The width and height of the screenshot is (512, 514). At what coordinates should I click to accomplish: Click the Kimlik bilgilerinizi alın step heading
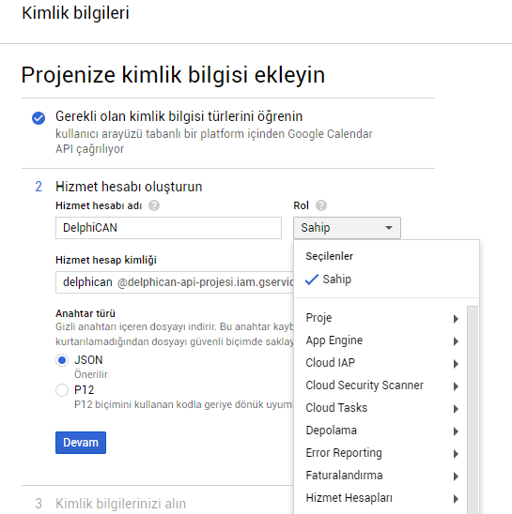pos(120,504)
